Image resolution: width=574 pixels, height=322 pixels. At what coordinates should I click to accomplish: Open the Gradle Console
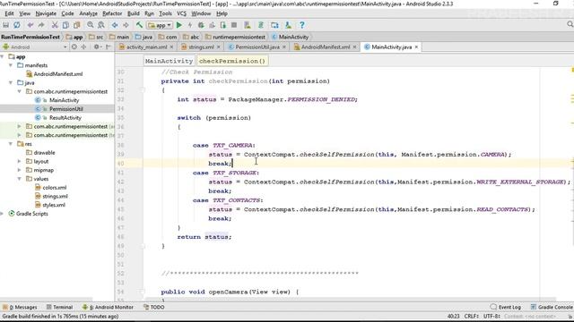pos(552,307)
